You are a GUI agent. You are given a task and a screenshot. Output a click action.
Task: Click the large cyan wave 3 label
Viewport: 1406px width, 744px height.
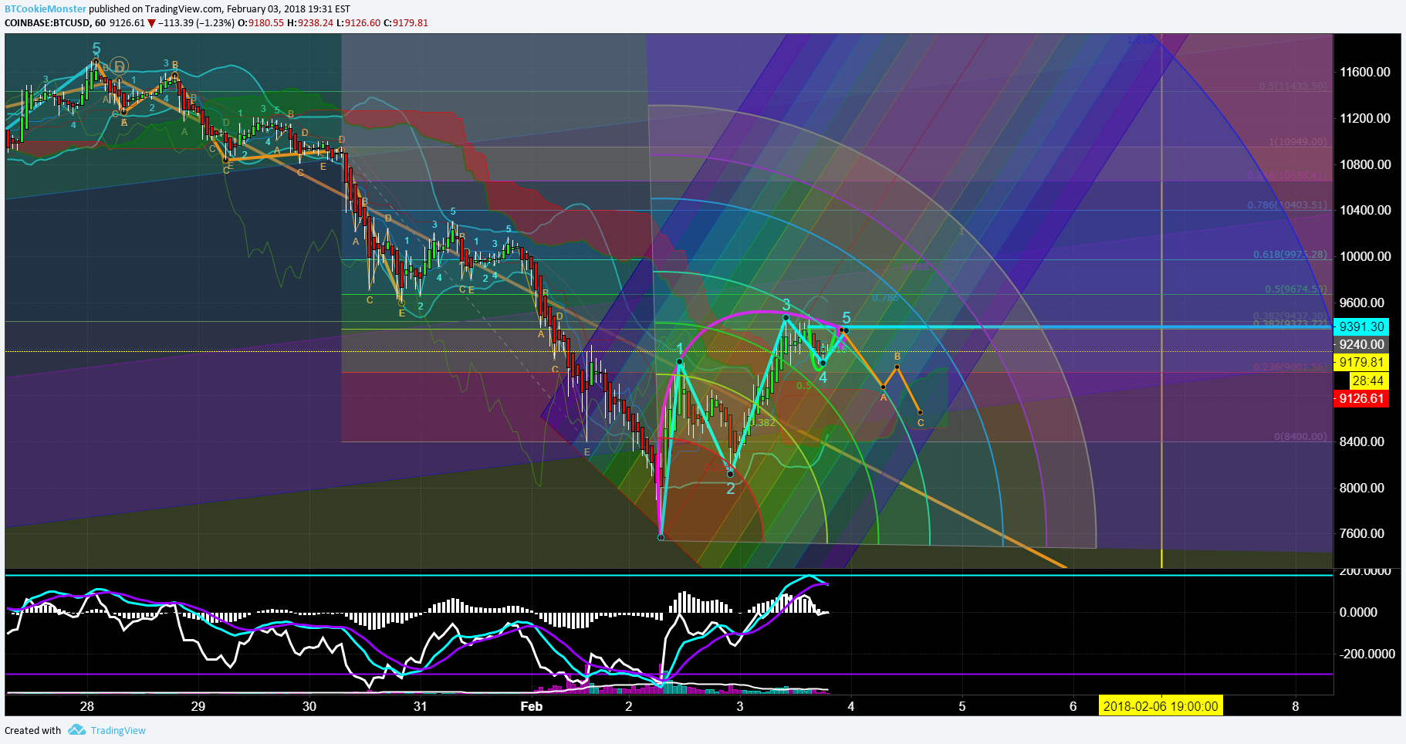[786, 305]
